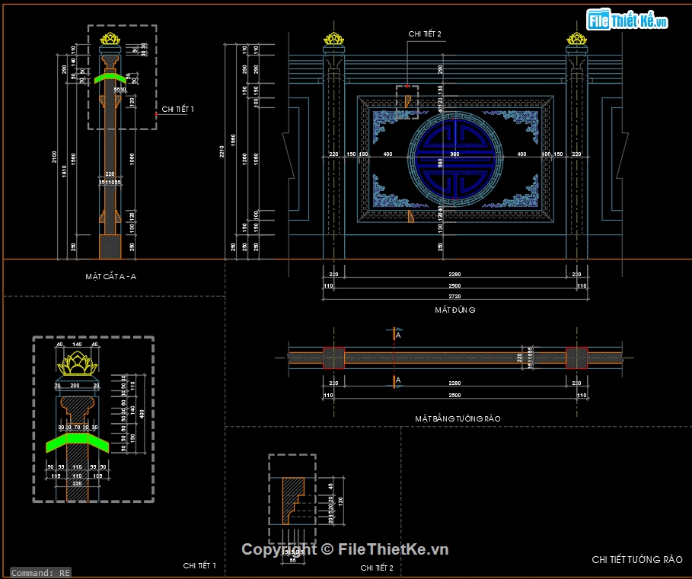Select the "2100" height dimension text
The height and width of the screenshot is (579, 692).
tap(54, 157)
